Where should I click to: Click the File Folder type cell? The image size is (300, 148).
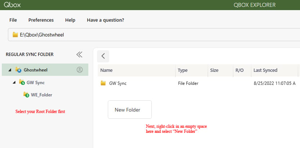(188, 83)
